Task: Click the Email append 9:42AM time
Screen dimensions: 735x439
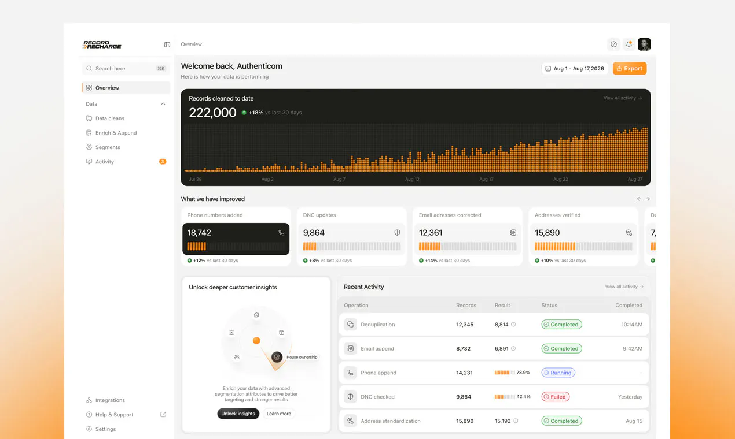Action: [x=631, y=349]
